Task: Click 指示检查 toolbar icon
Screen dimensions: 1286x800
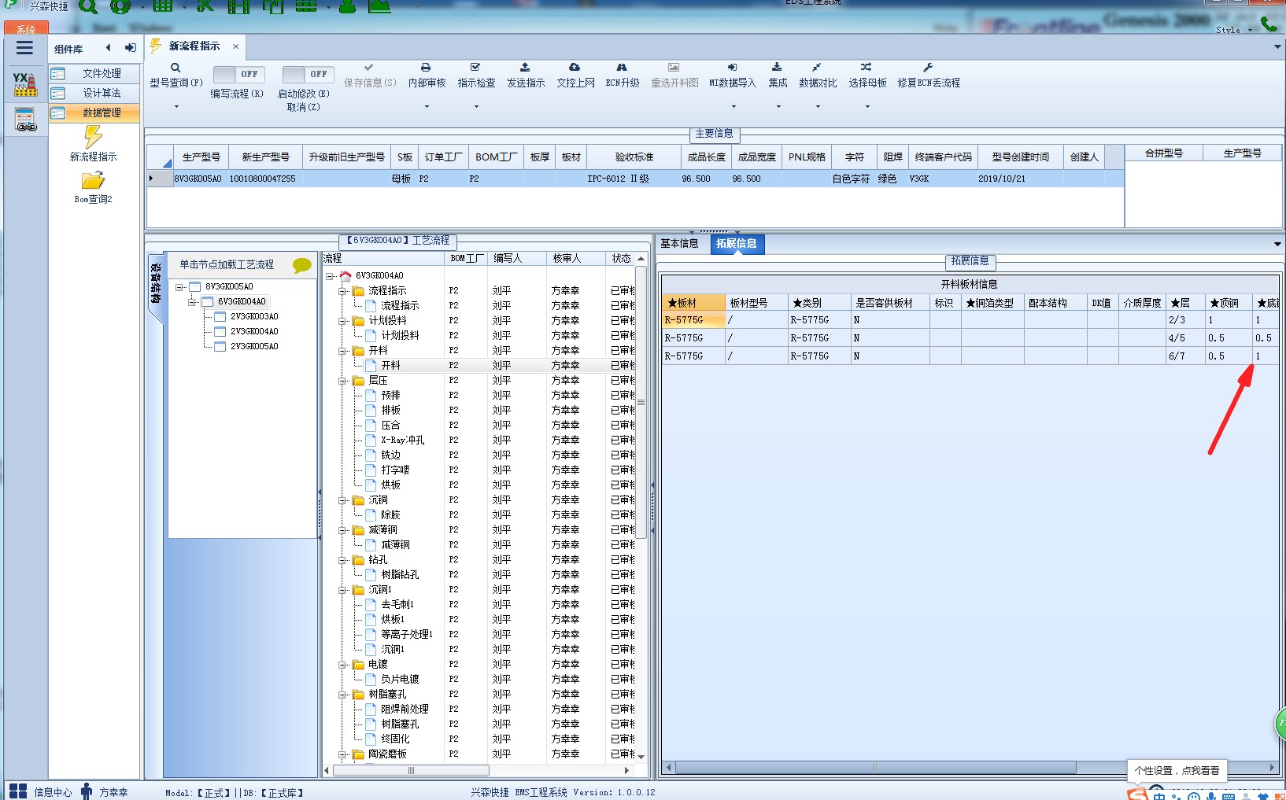Action: 475,68
